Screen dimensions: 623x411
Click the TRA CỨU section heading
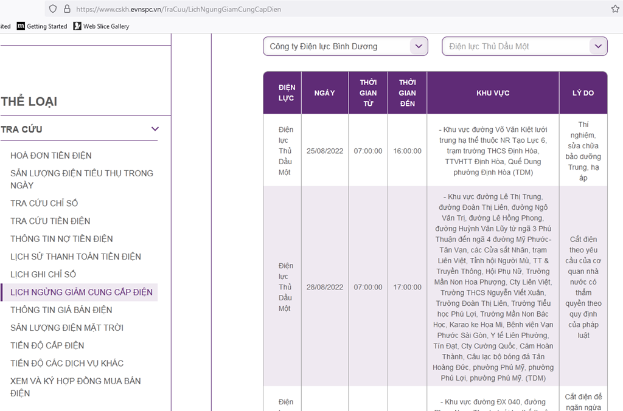coord(21,130)
